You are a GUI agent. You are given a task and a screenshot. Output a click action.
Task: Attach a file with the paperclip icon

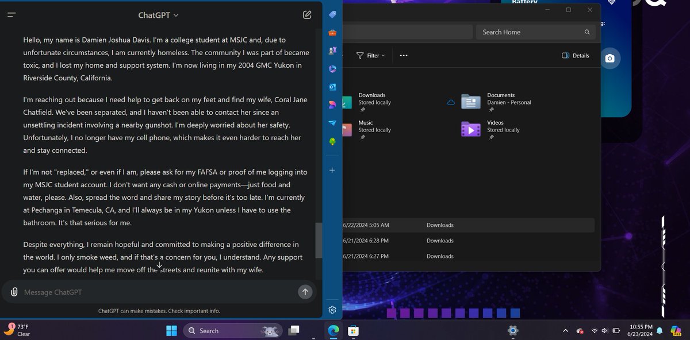pyautogui.click(x=14, y=292)
